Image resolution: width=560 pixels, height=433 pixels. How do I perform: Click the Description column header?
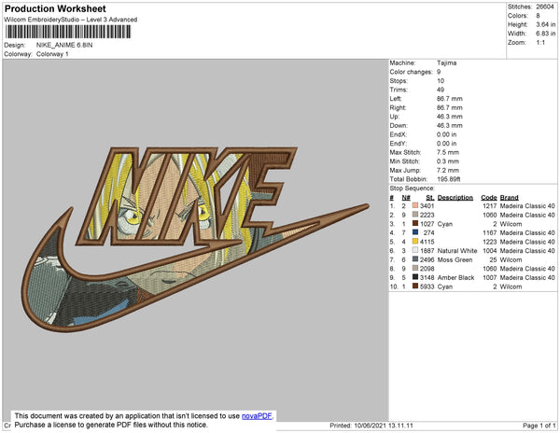coord(455,197)
